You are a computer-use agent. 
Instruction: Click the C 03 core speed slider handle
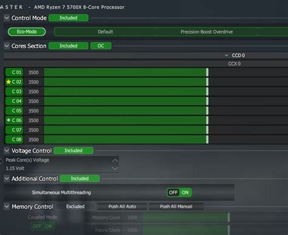(207, 92)
